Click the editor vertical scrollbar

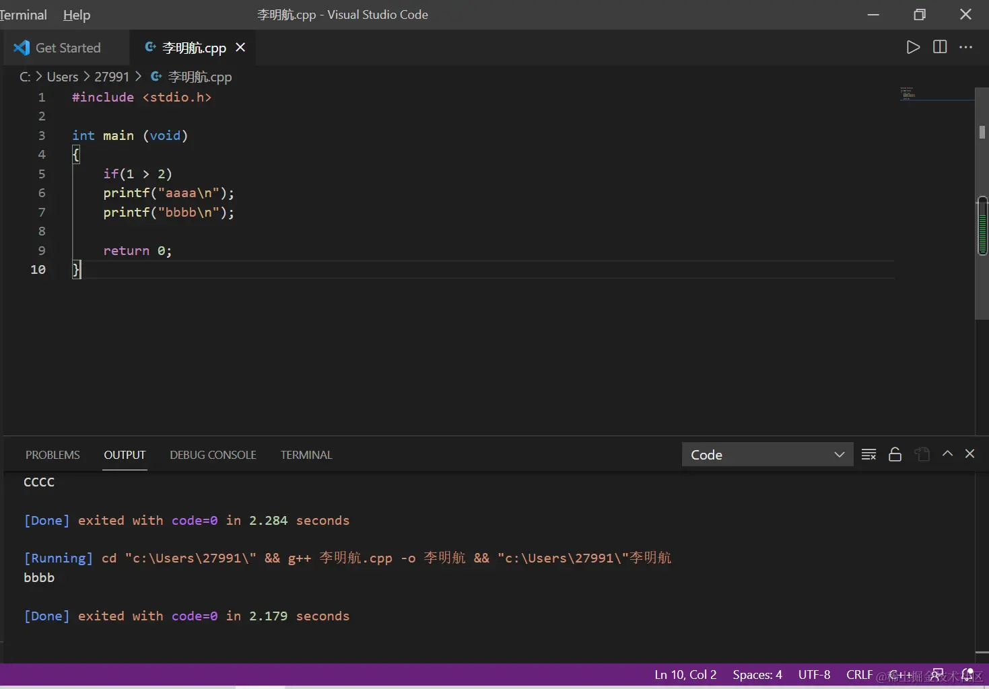pos(982,203)
